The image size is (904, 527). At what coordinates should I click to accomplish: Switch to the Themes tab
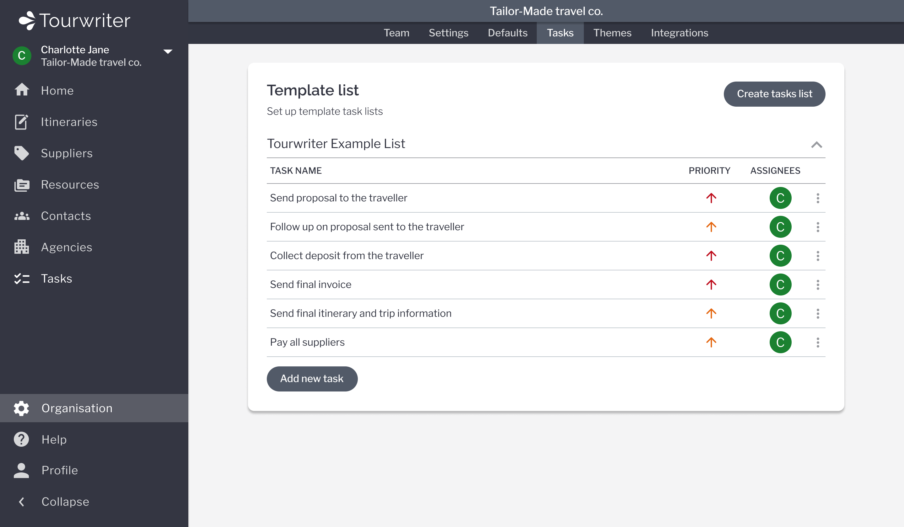point(612,33)
